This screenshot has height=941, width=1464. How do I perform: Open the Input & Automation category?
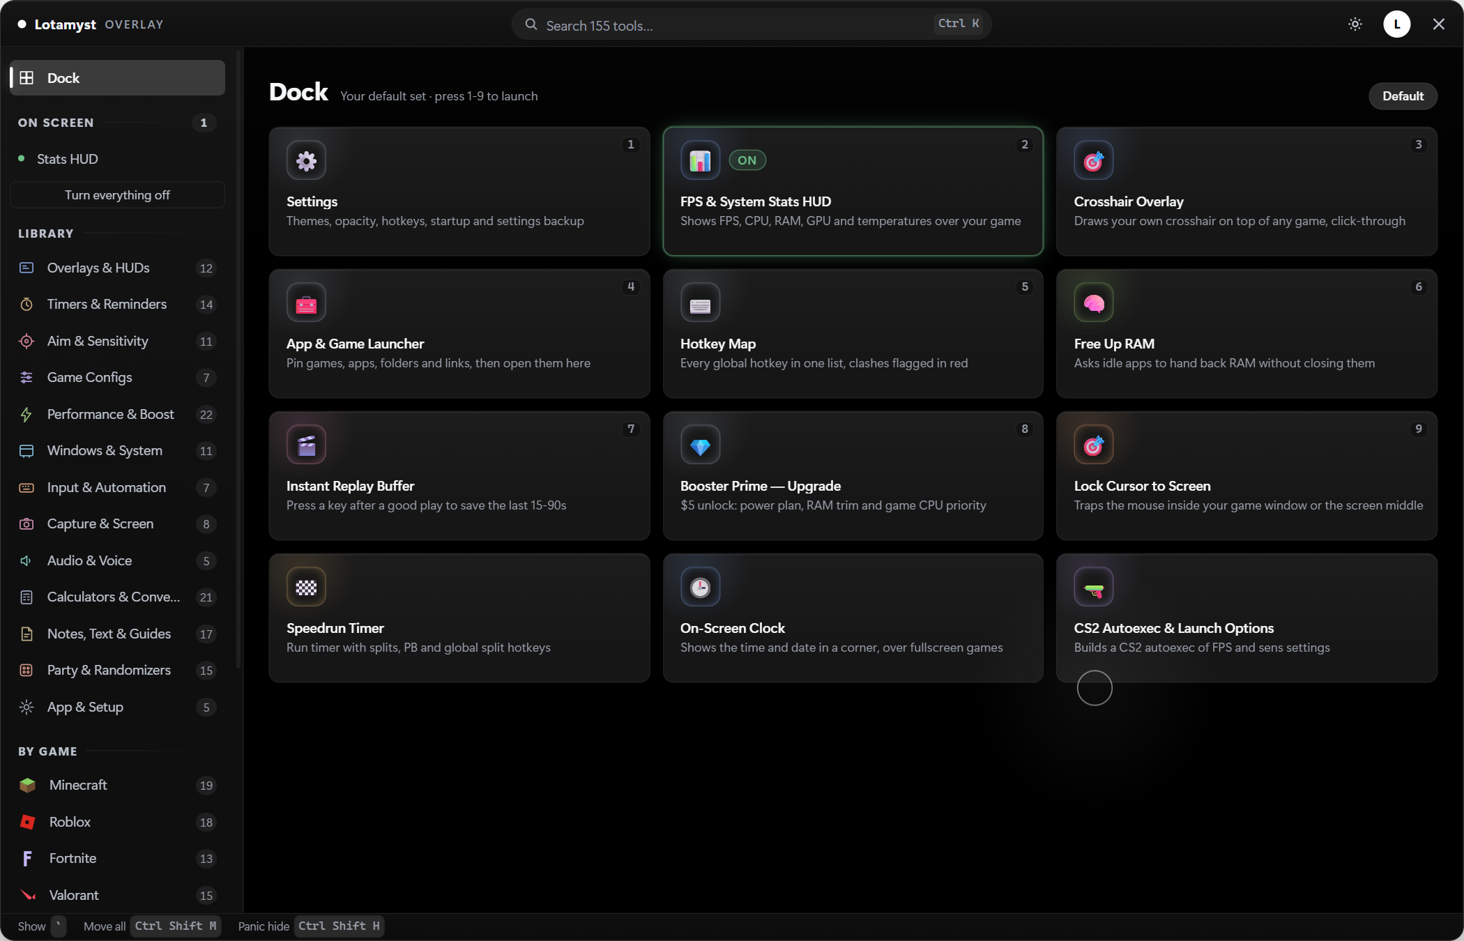(x=117, y=488)
